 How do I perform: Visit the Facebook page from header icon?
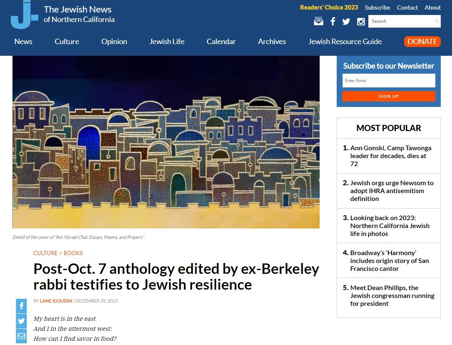(333, 22)
